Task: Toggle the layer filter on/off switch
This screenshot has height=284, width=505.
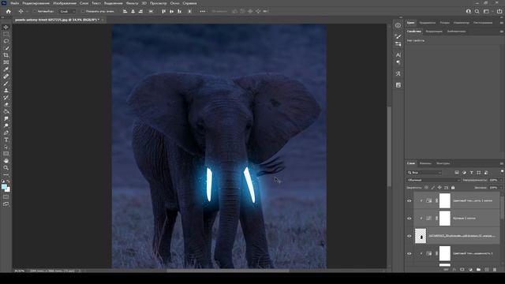Action: [x=502, y=172]
